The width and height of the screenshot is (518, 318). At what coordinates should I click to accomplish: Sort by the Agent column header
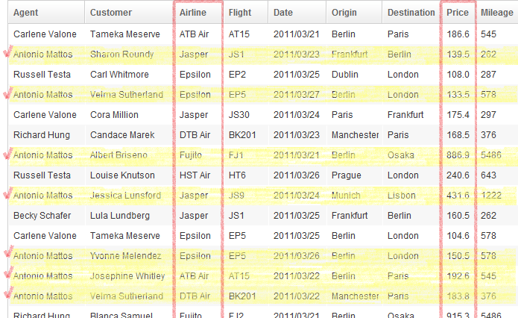pos(46,12)
